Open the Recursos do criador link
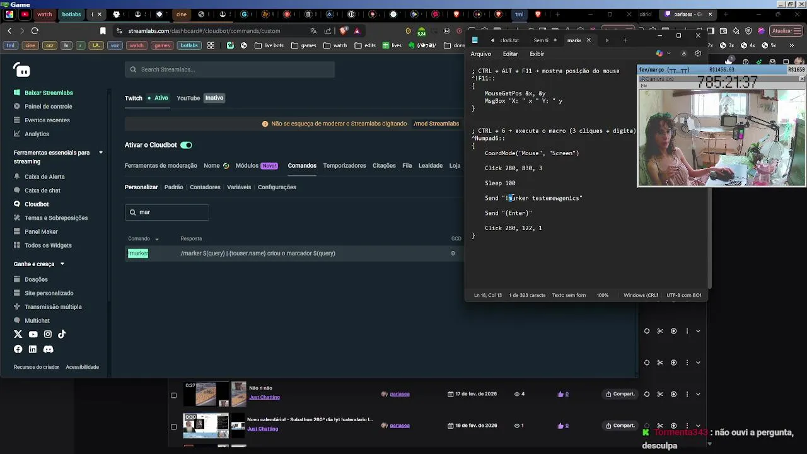Screen dimensions: 807x454 tap(37, 367)
